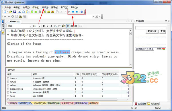Align text left
The height and width of the screenshot is (111, 172).
(x=68, y=26)
